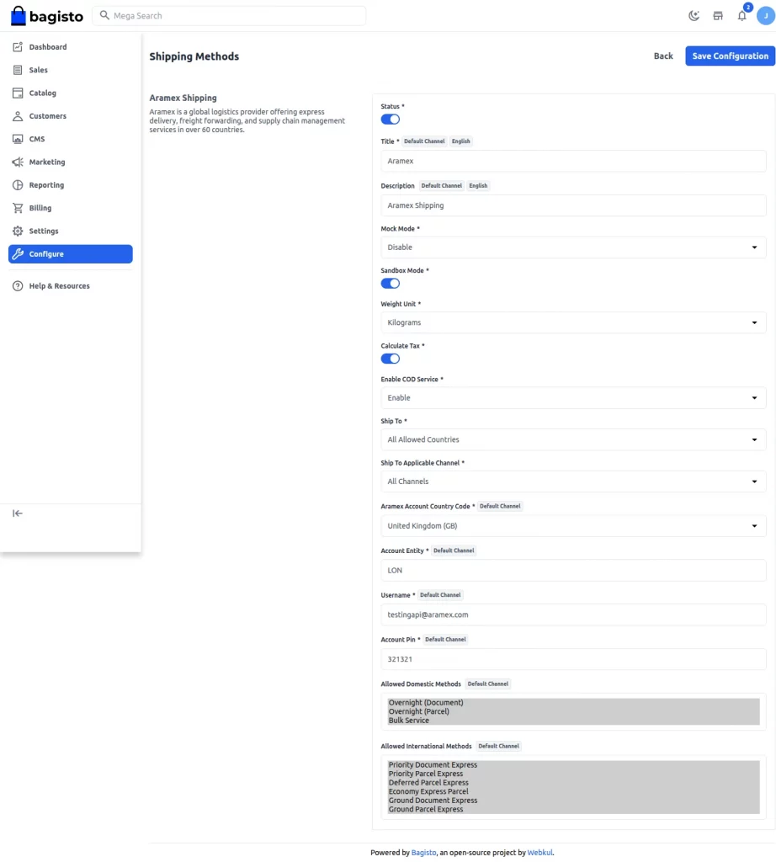
Task: Click the Back button
Action: coord(663,56)
